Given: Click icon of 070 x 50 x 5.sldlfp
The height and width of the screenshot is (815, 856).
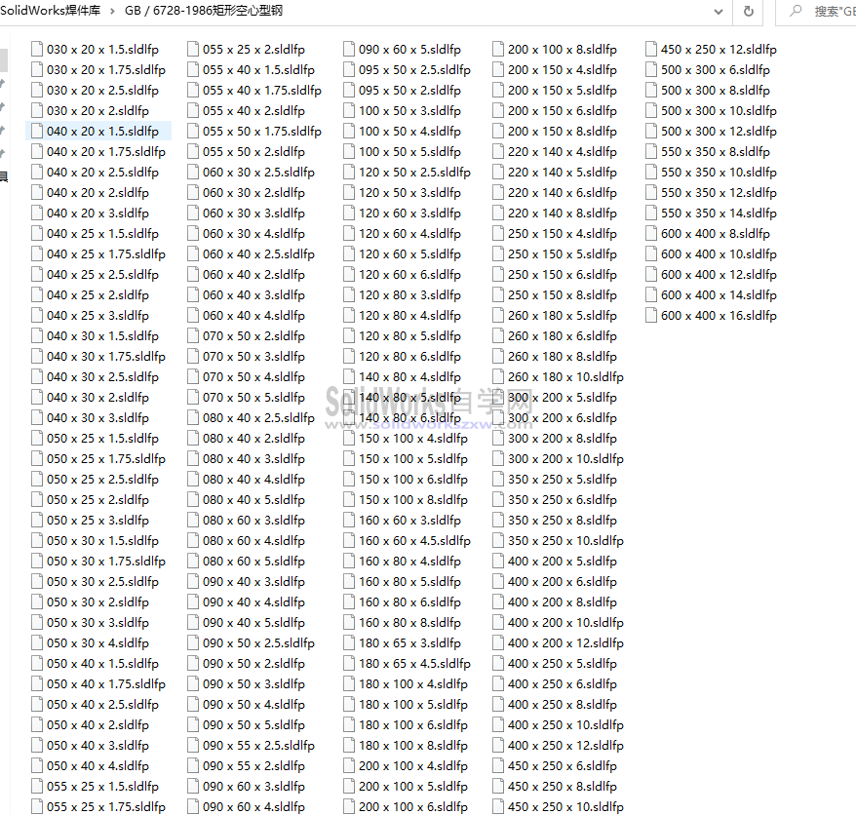Looking at the screenshot, I should pos(193,398).
